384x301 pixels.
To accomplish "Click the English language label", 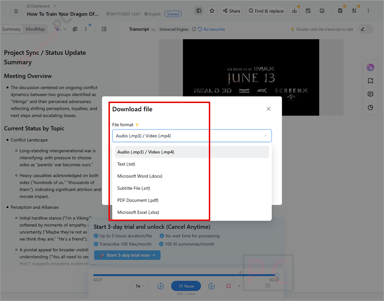I will coord(152,14).
